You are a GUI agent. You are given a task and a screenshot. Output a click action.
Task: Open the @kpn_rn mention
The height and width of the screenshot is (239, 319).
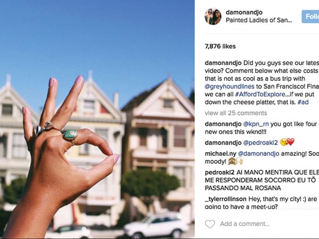256,124
